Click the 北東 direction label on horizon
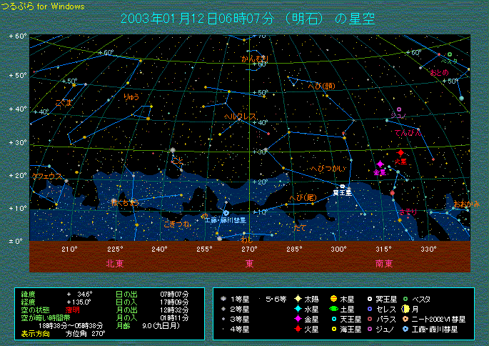Screen dimensions: 489x346 click(116, 263)
